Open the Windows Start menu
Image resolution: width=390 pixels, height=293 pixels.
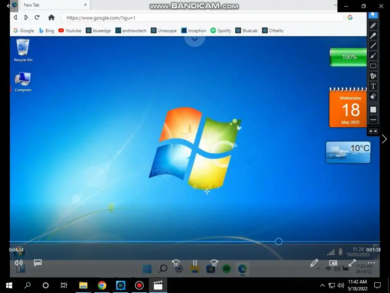click(9, 285)
